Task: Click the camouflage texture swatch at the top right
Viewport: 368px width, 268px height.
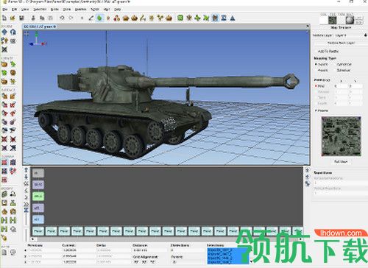Action: coord(333,21)
